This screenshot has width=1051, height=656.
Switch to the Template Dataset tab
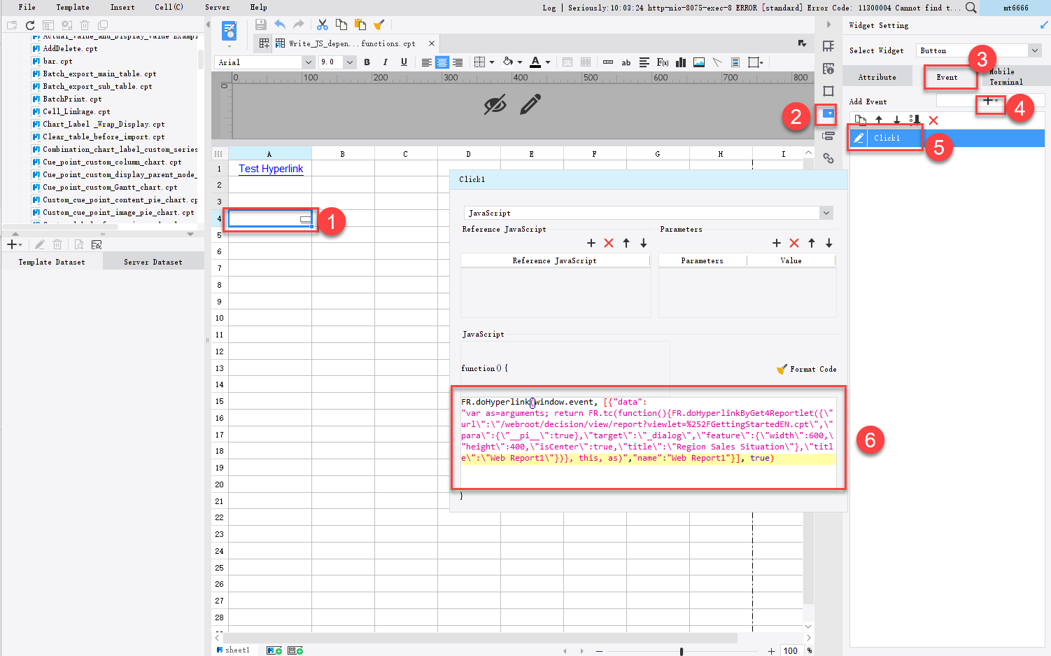(52, 262)
